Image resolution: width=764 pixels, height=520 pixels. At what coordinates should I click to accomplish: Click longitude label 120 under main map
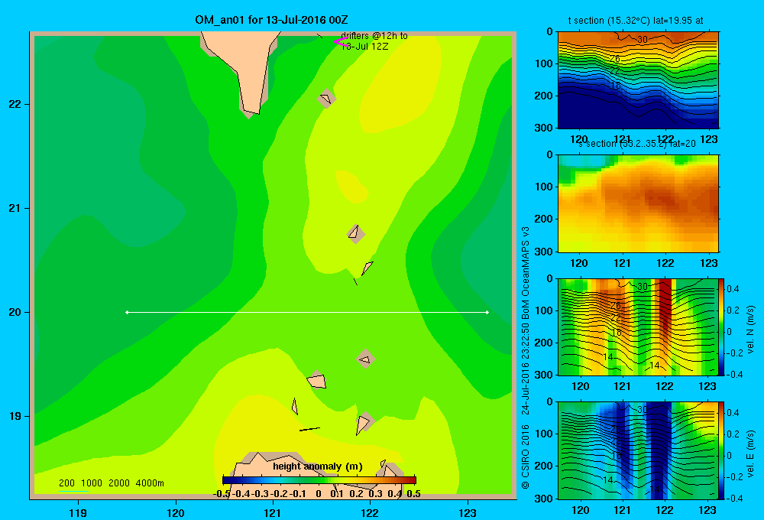[176, 512]
